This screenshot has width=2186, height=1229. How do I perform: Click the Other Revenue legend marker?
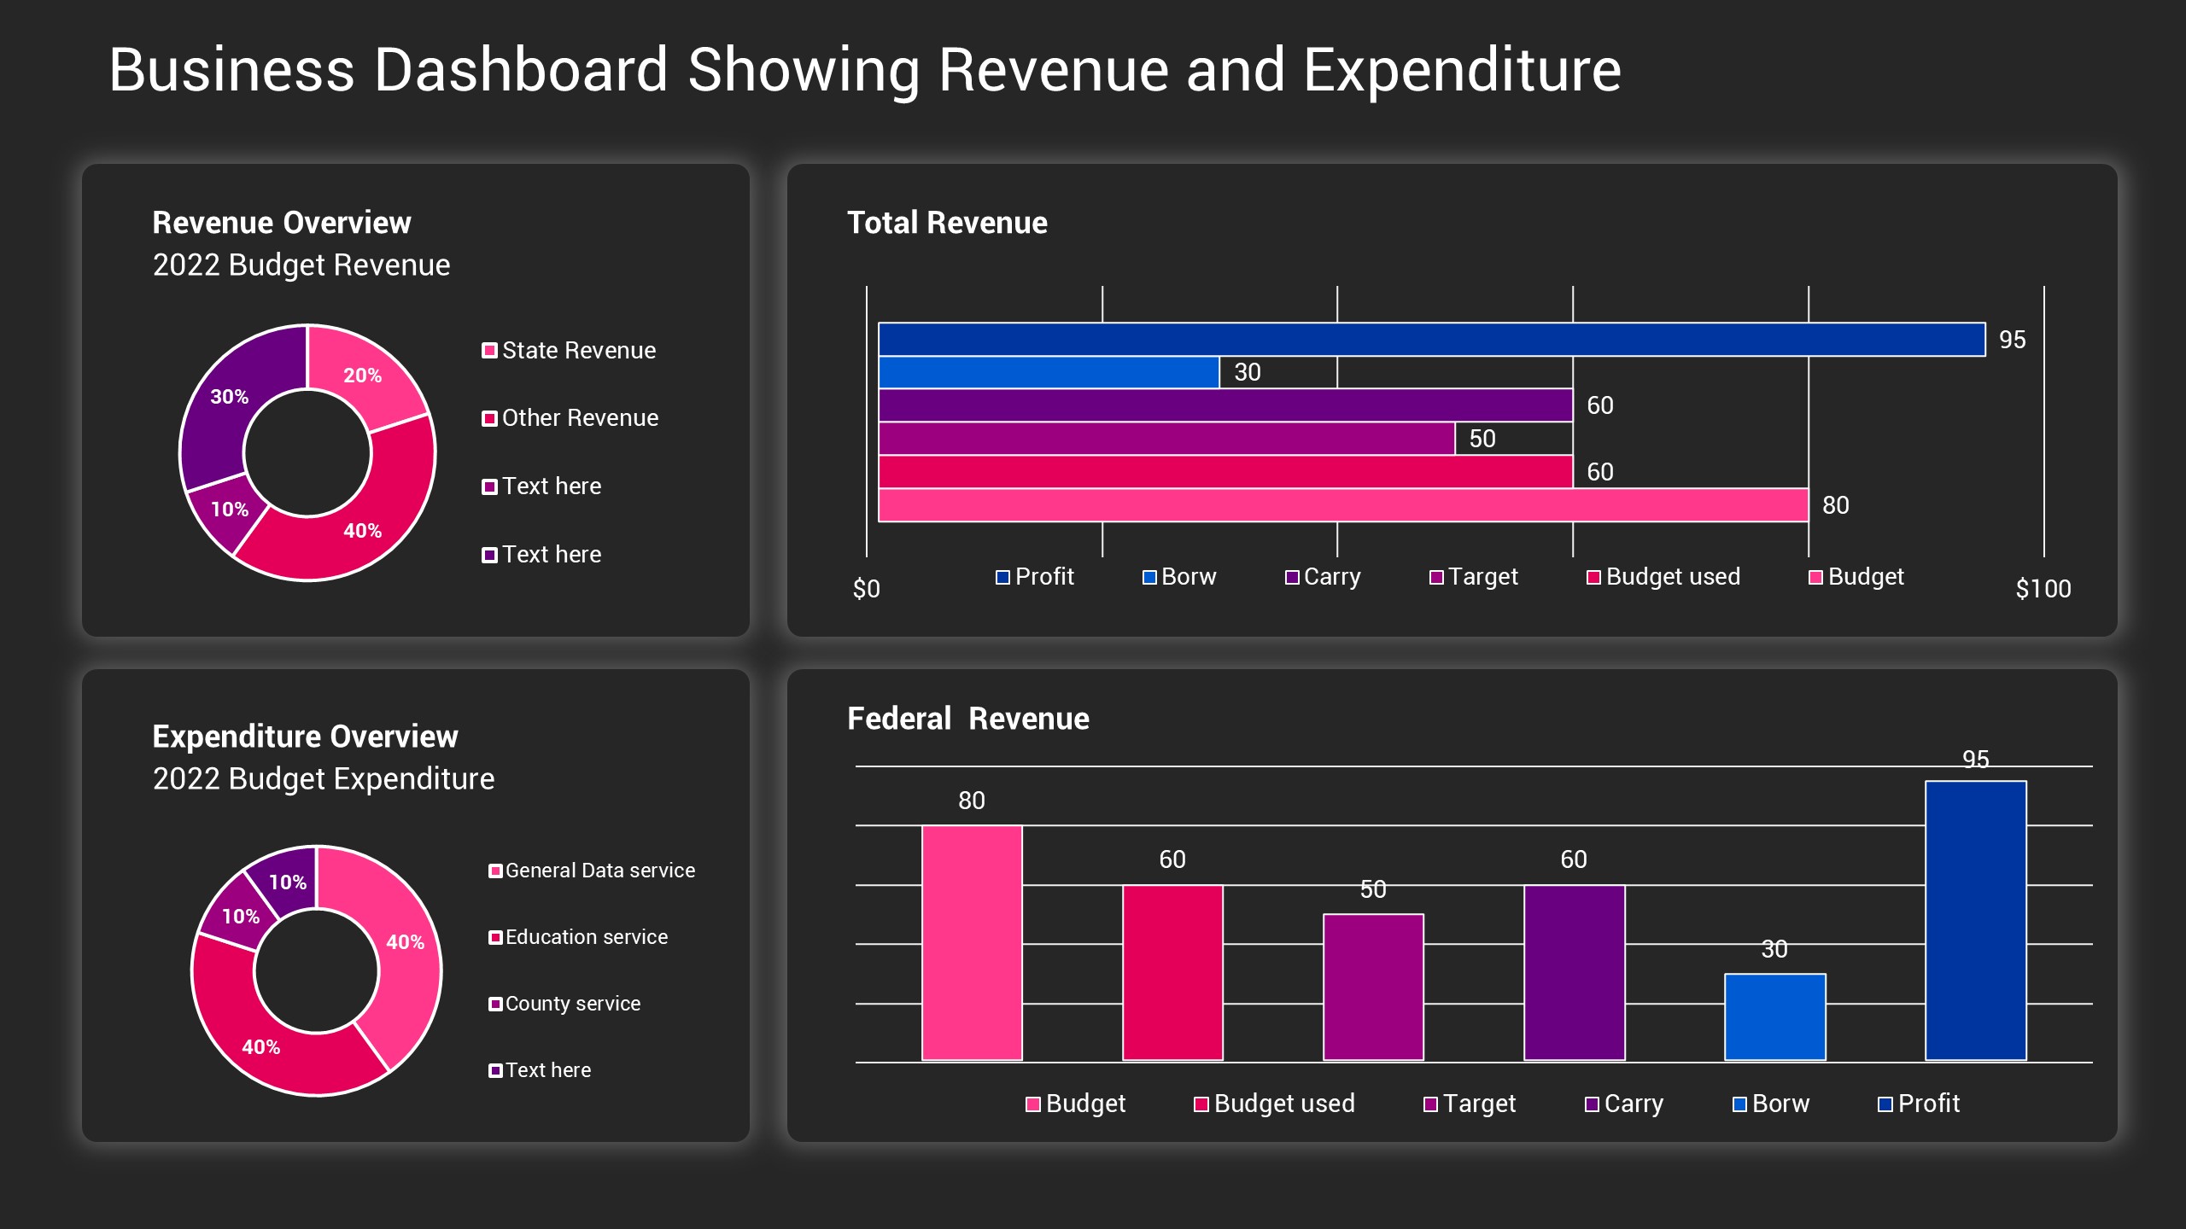(490, 418)
